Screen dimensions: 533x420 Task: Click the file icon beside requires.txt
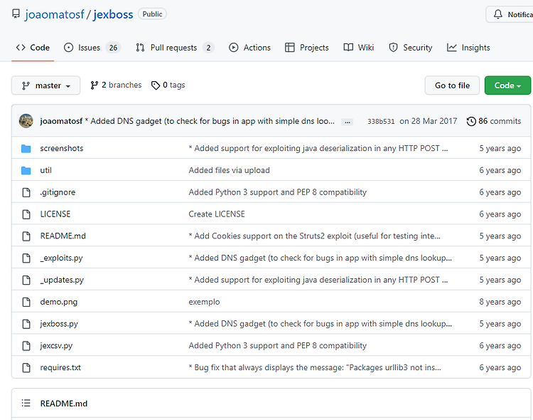coord(26,367)
